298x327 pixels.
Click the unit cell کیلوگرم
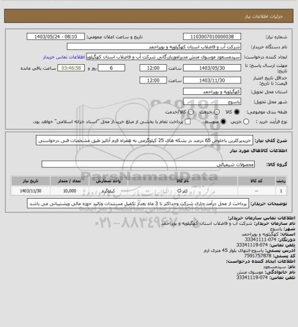coord(108,191)
